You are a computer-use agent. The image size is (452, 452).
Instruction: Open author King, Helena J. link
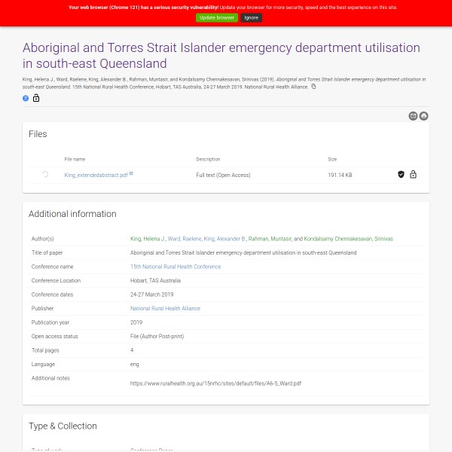pyautogui.click(x=148, y=239)
